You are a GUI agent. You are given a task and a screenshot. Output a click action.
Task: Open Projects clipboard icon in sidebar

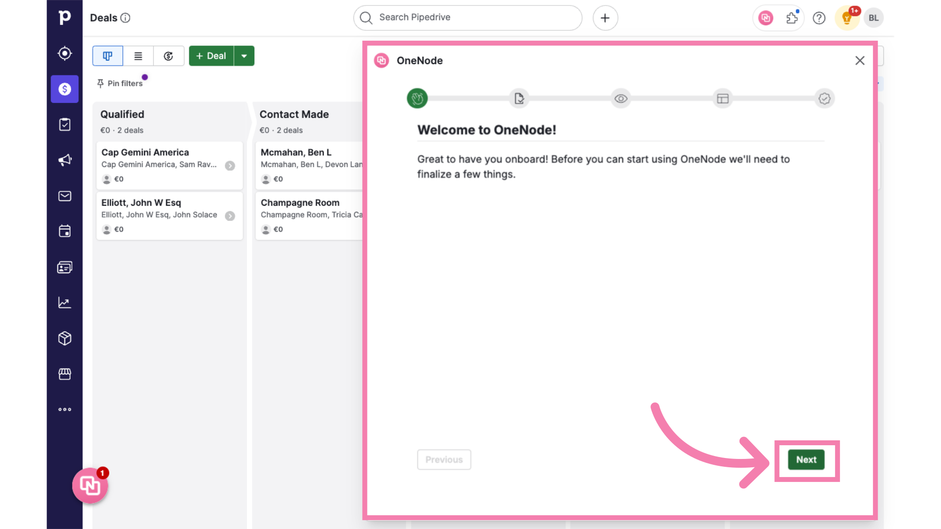[x=65, y=124]
